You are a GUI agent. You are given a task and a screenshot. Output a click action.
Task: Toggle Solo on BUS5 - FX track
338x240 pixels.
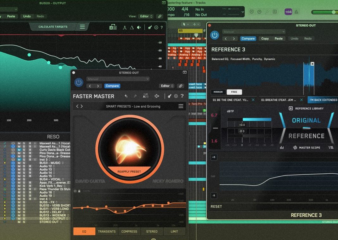(24, 202)
